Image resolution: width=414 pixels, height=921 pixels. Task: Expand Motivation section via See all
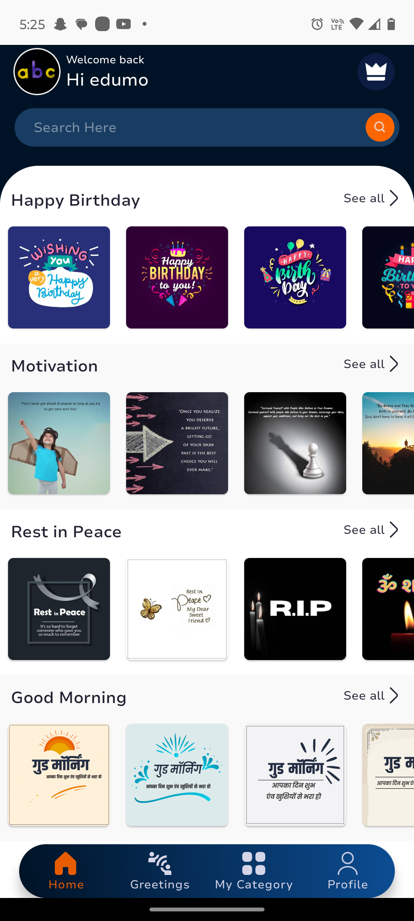click(x=371, y=364)
